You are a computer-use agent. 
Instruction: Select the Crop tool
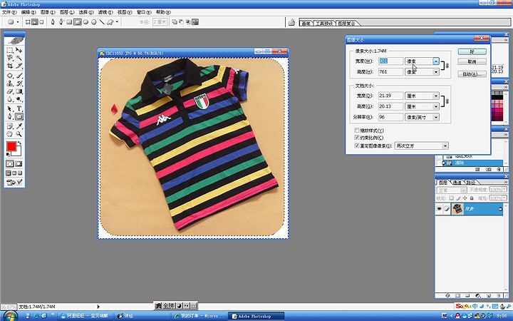point(11,66)
